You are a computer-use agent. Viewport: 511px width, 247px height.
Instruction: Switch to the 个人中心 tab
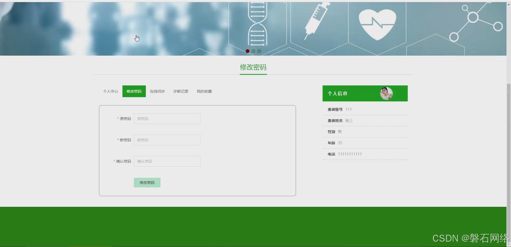click(x=110, y=91)
